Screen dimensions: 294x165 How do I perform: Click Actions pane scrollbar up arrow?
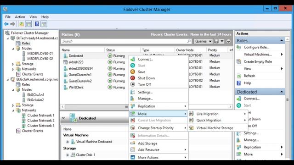[x=287, y=39]
